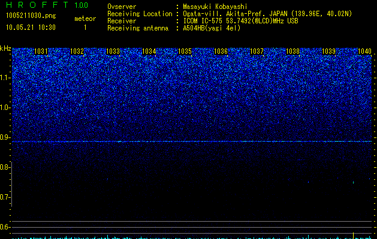
Task: Click the 0.9 frequency axis label
Action: pos(5,137)
